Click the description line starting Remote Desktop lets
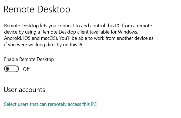The height and width of the screenshot is (118, 181). pyautogui.click(x=78, y=26)
